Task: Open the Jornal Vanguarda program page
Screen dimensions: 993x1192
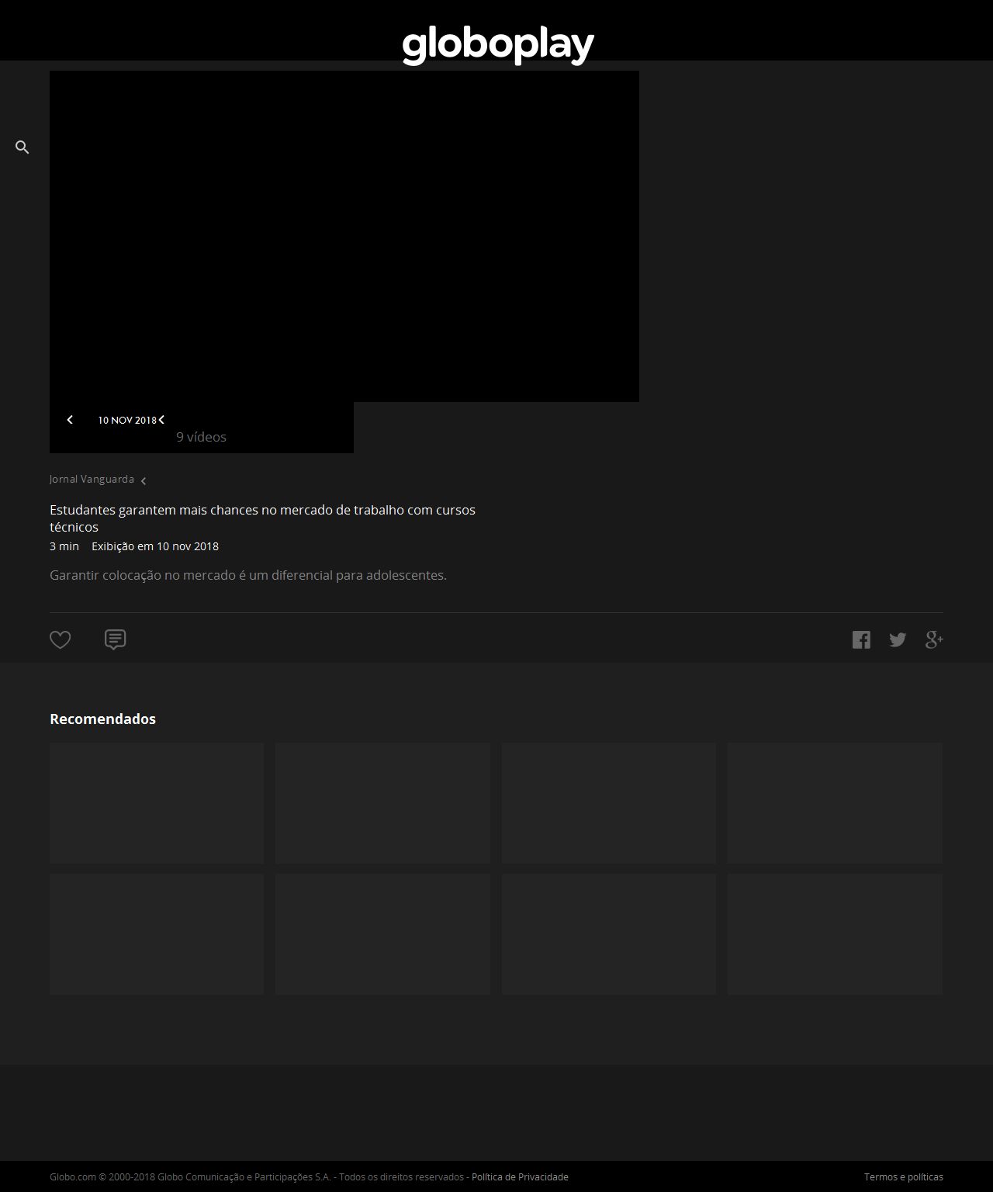Action: click(92, 480)
